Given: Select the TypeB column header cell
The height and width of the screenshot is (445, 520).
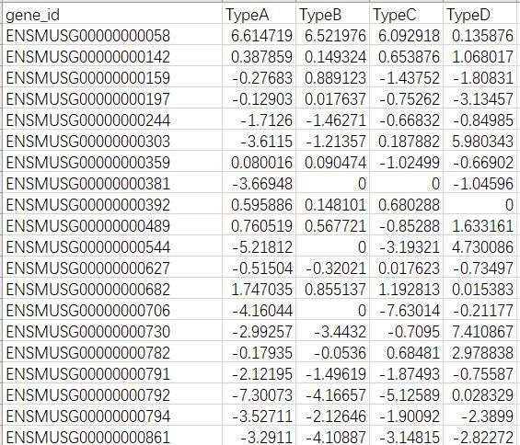Looking at the screenshot, I should [x=332, y=14].
